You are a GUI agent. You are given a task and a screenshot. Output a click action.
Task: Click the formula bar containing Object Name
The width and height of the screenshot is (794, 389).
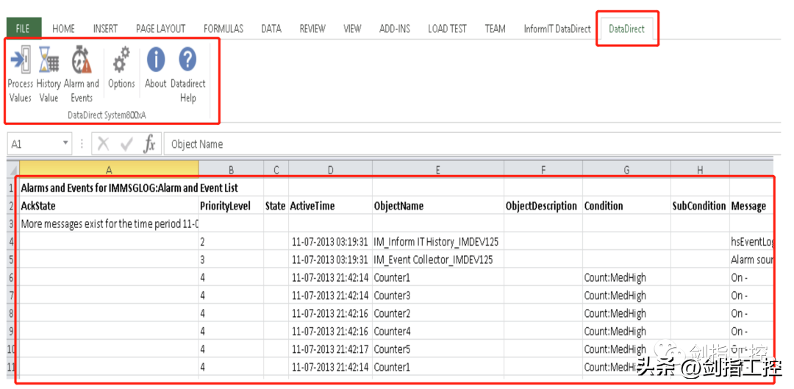tap(471, 144)
